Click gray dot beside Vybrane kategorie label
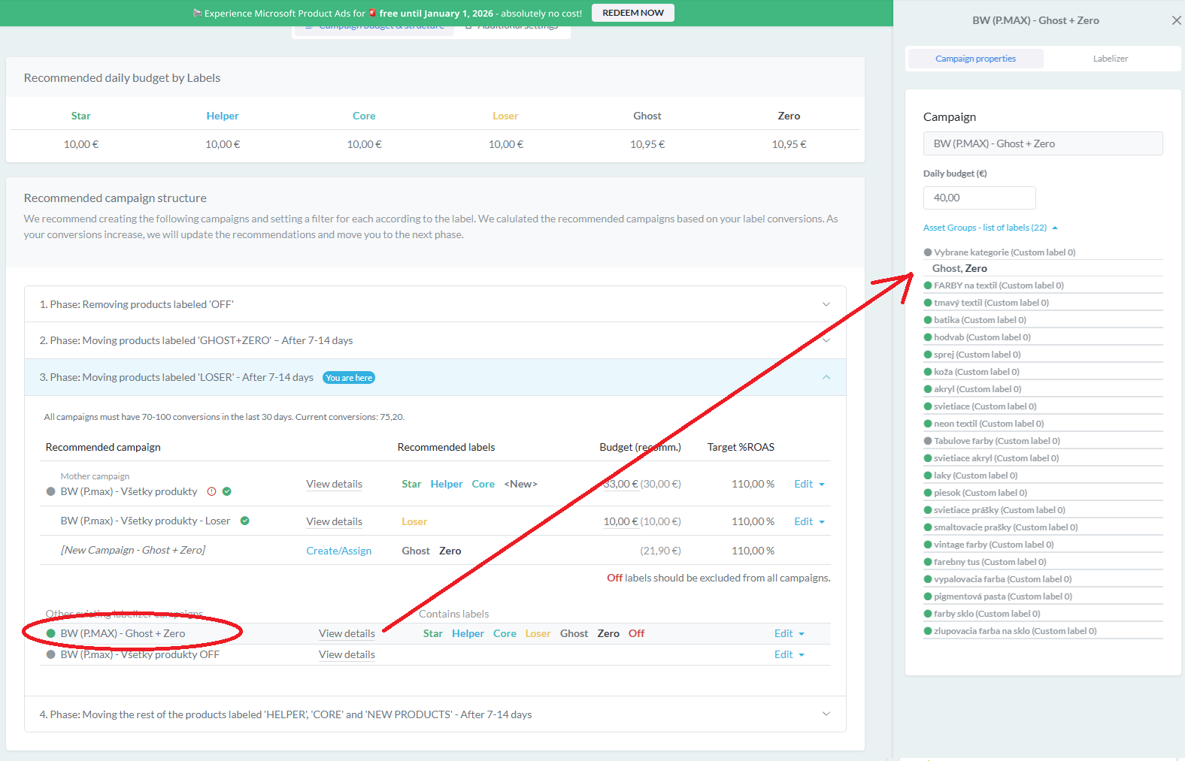The width and height of the screenshot is (1185, 761). click(928, 253)
